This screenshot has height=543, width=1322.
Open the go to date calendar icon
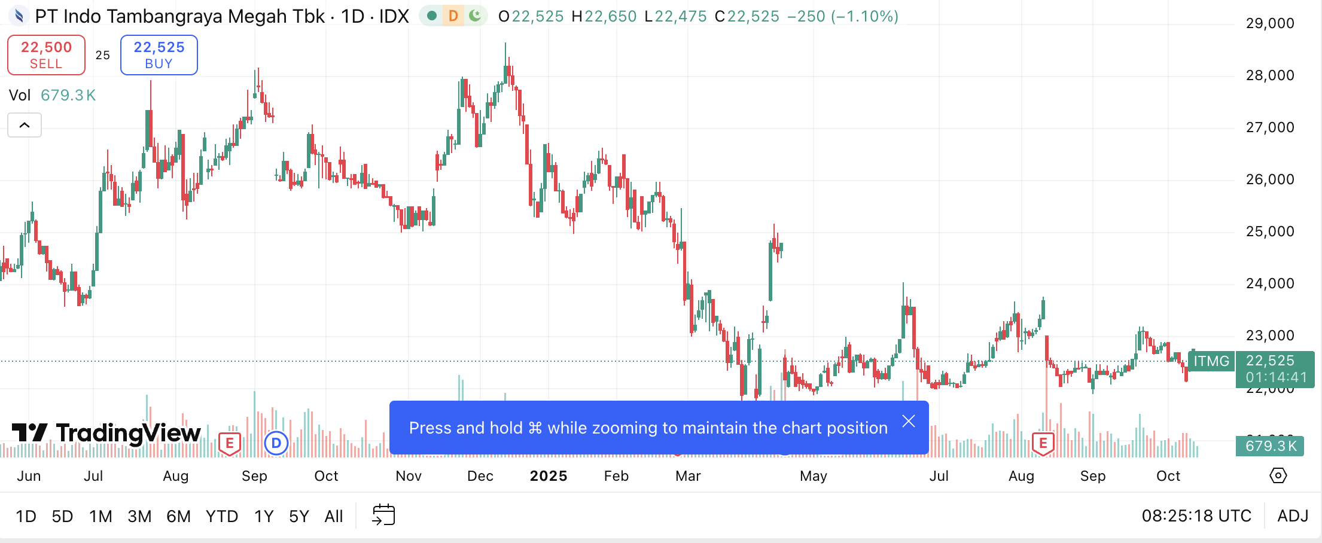pyautogui.click(x=383, y=515)
